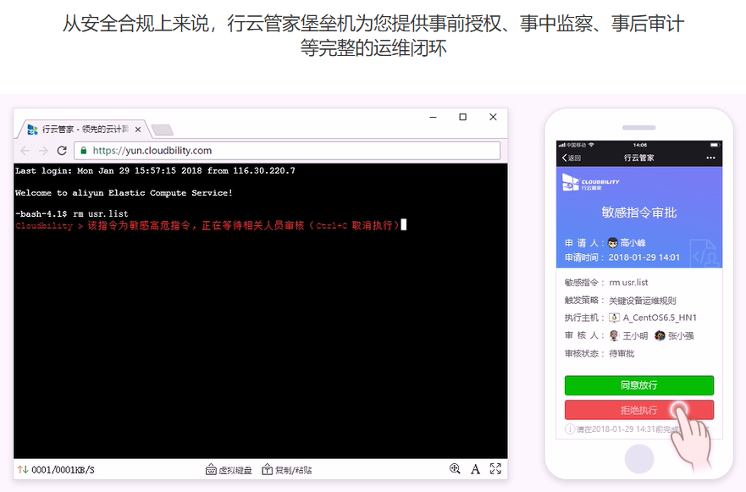Tap the 同意放行 green approve button
The height and width of the screenshot is (492, 746).
(x=639, y=385)
